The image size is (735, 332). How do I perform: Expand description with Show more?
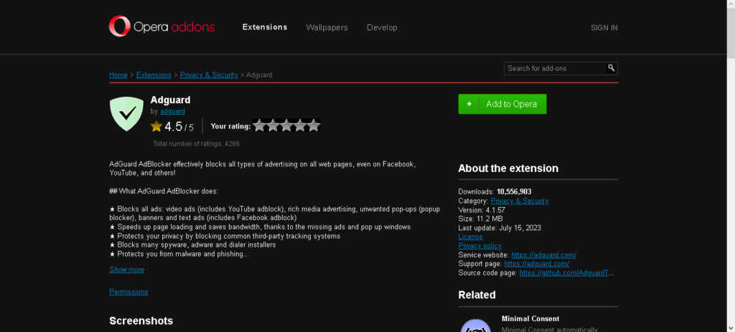126,270
